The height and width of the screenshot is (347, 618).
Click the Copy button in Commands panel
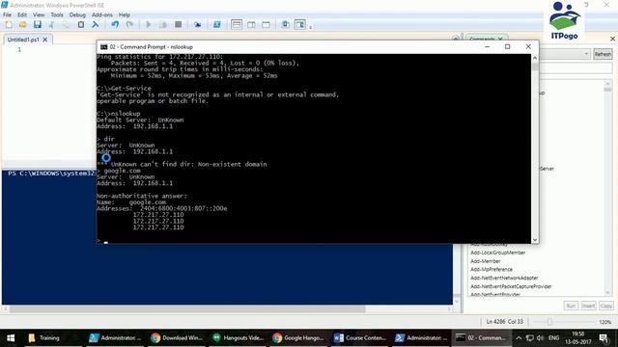pyautogui.click(x=606, y=306)
